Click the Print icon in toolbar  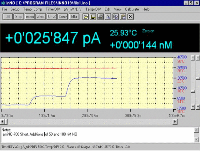(x=101, y=17)
